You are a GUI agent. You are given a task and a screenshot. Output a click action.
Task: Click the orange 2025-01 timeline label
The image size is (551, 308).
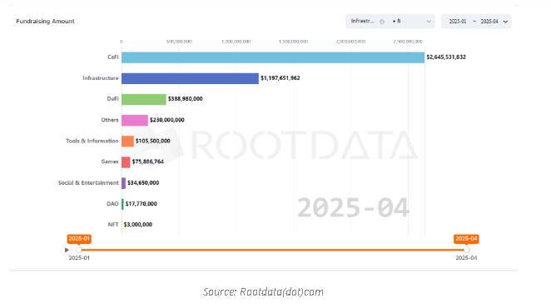79,239
